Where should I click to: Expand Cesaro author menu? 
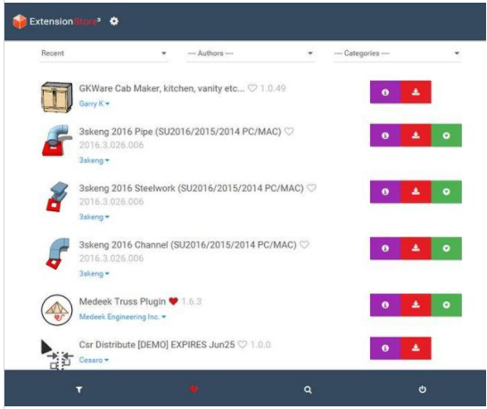[x=94, y=360]
